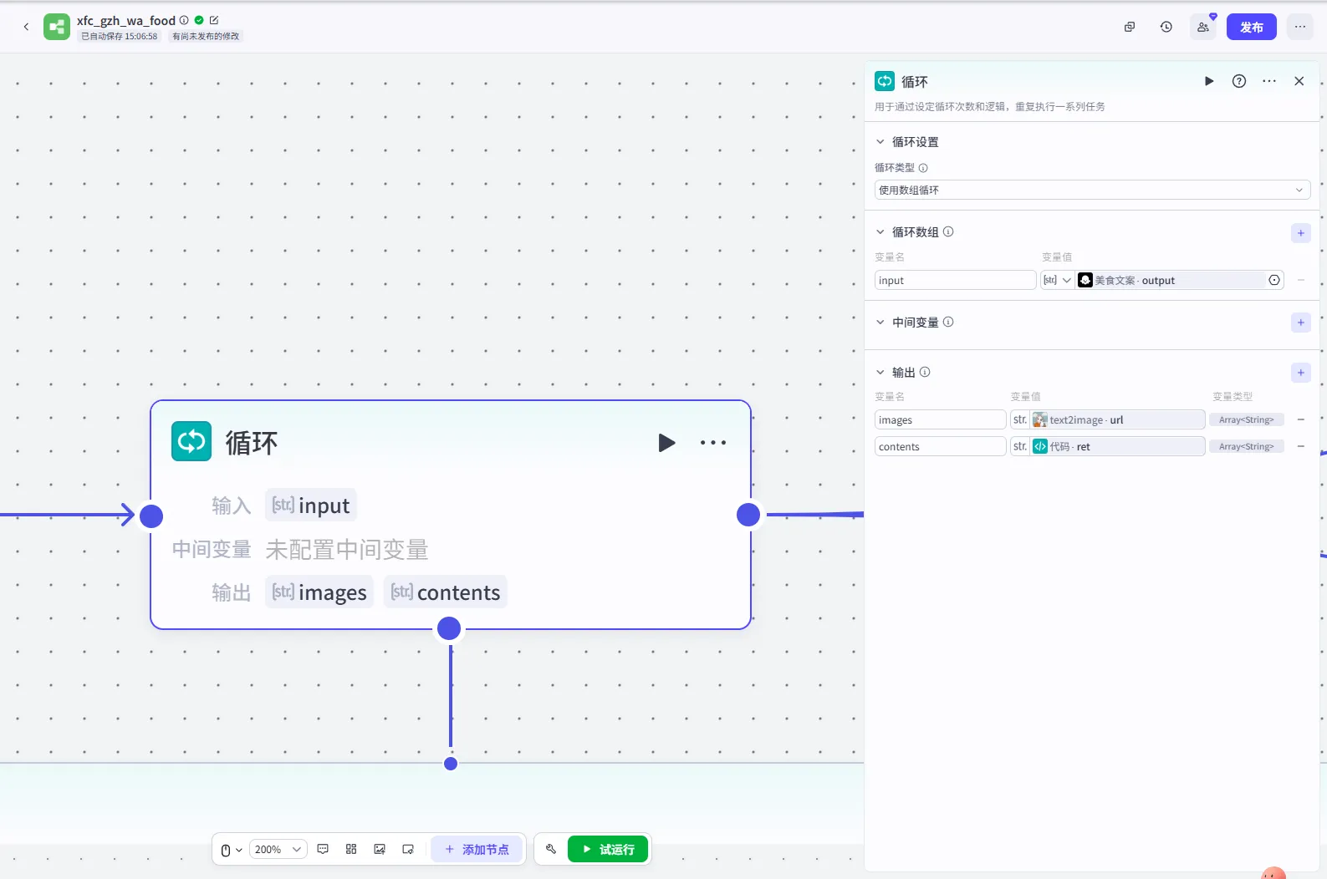Select the 代码 · ret value field

(x=1108, y=446)
